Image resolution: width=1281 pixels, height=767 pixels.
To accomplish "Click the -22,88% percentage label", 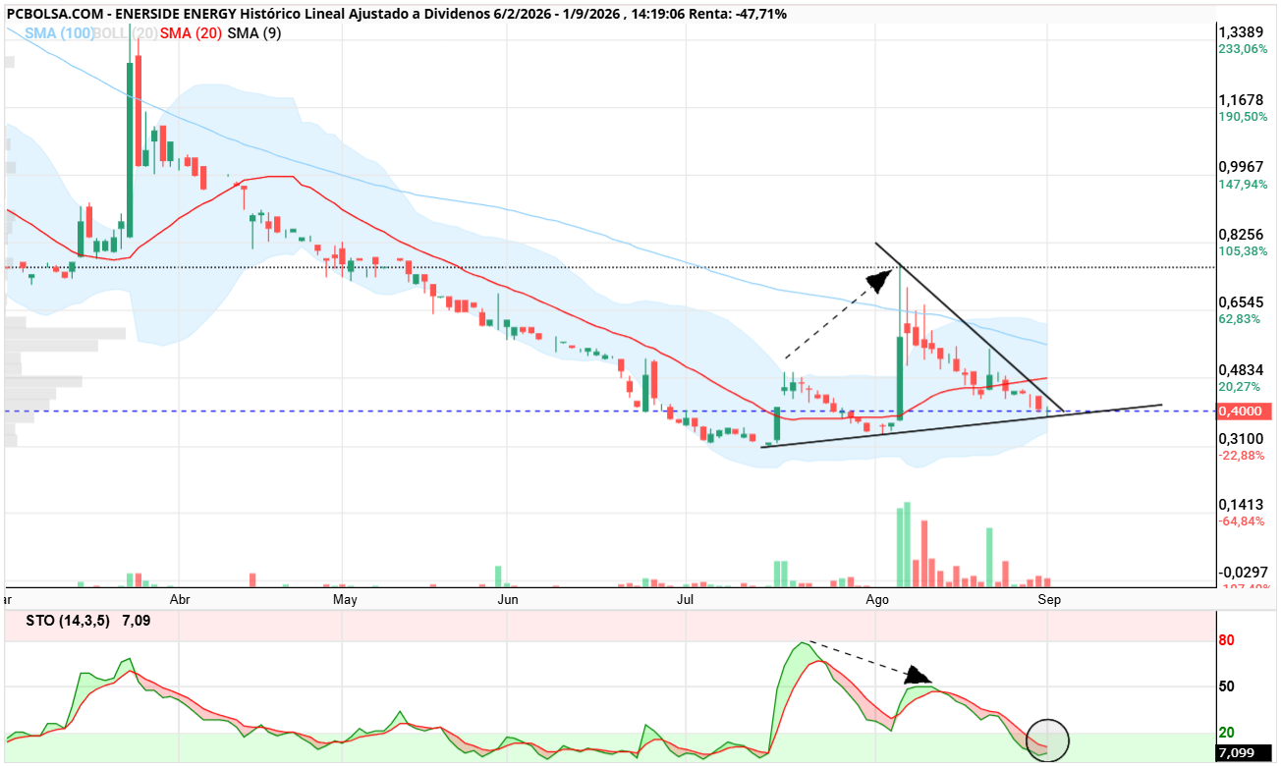I will (x=1242, y=455).
